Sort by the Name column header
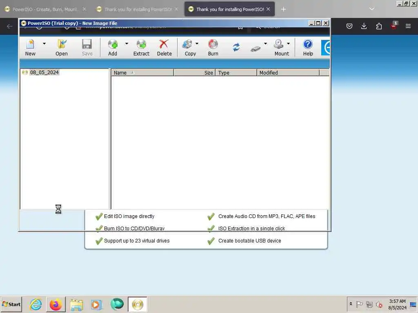This screenshot has height=313, width=418. coord(142,73)
